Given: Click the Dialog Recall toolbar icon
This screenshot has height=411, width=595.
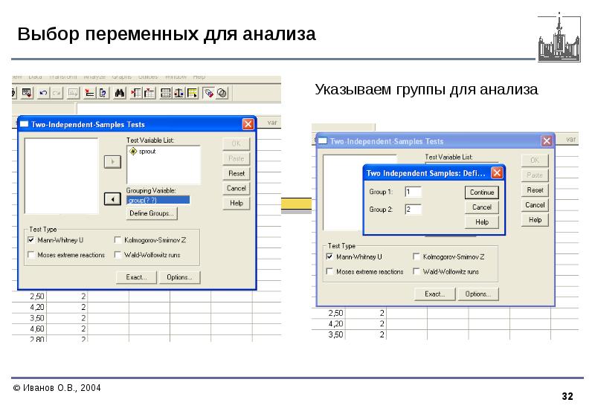Looking at the screenshot, I should click(26, 93).
